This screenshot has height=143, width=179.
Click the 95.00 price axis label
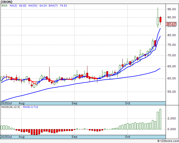(x=171, y=9)
